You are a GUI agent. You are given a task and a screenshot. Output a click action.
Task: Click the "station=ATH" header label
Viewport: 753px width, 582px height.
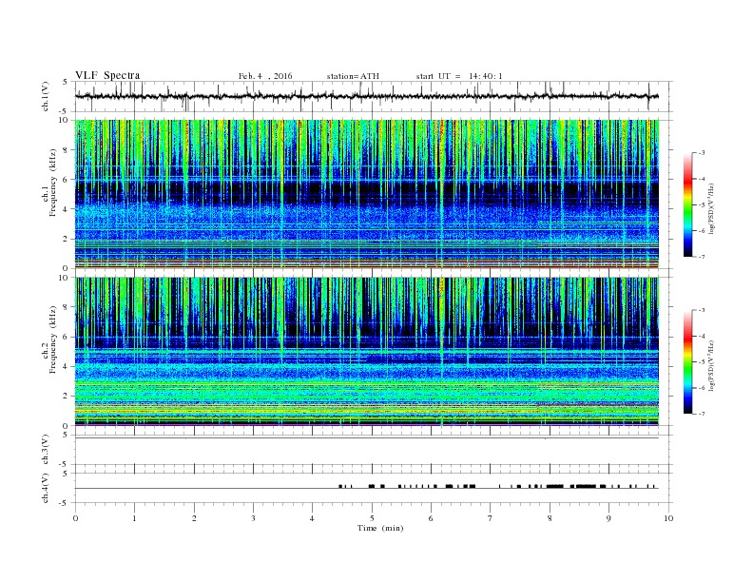[x=353, y=76]
